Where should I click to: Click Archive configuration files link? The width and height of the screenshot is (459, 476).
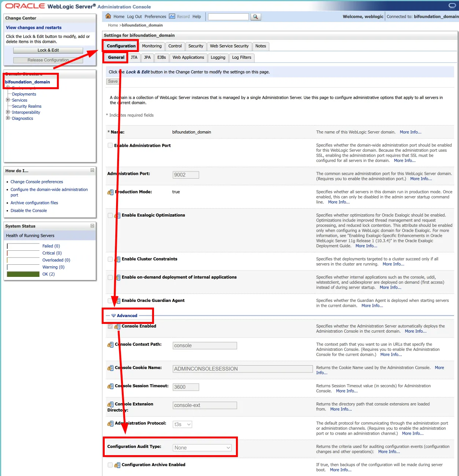(x=34, y=203)
